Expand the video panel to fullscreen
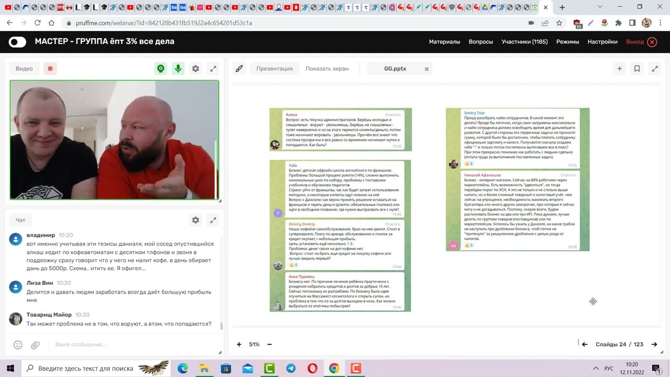The image size is (670, 377). tap(213, 69)
